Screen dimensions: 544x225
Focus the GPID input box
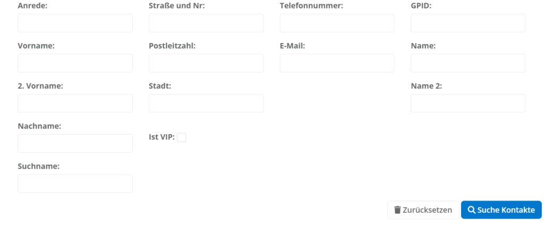pos(468,23)
